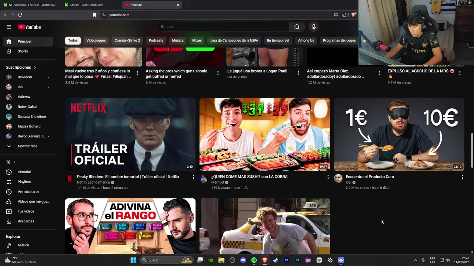Image resolution: width=474 pixels, height=266 pixels.
Task: Open Peaky Blinders TRÁILER OFICIAL thumbnail
Action: pyautogui.click(x=130, y=134)
